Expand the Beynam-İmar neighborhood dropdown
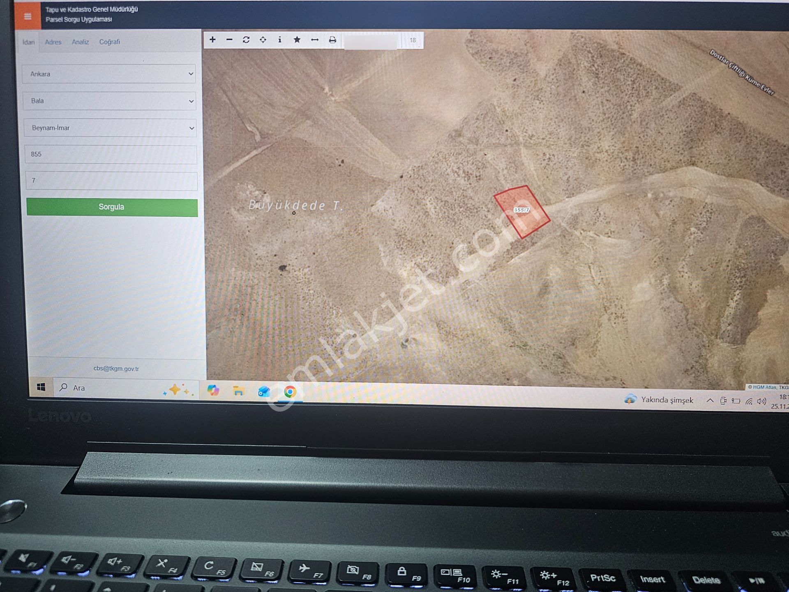Viewport: 789px width, 592px height. click(110, 128)
